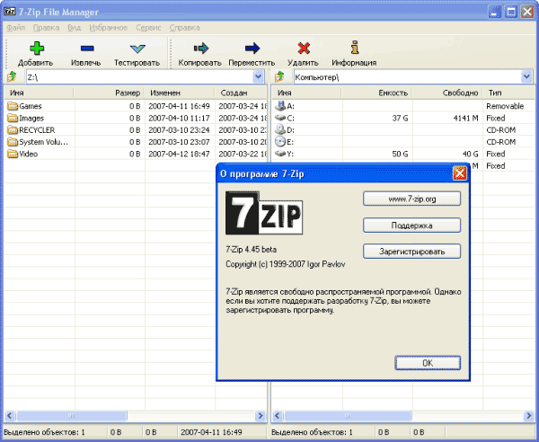
Task: Click the Информация icon
Action: (355, 48)
